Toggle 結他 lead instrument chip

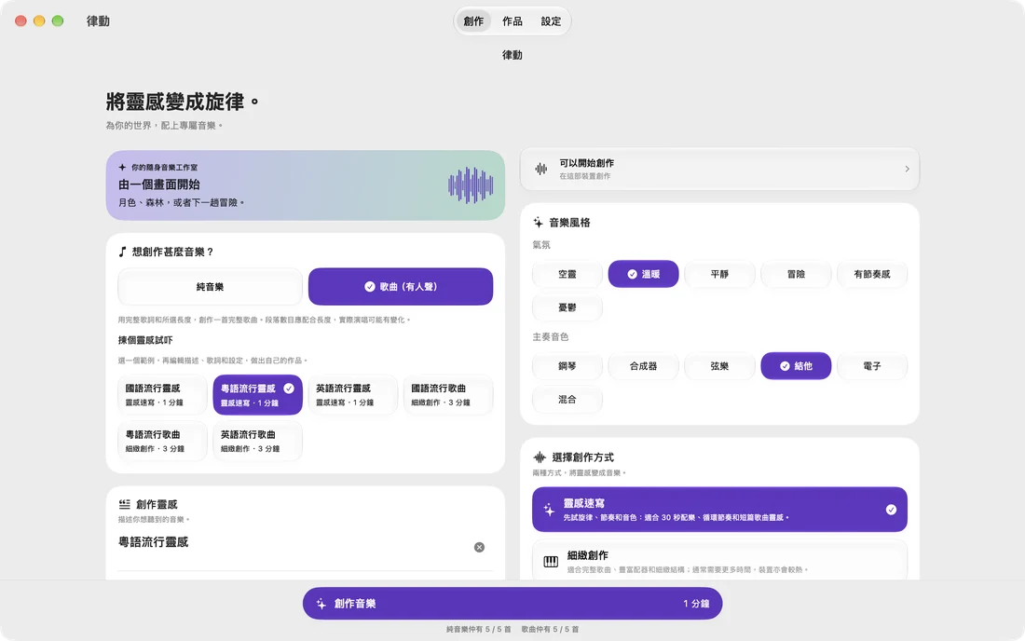point(796,366)
